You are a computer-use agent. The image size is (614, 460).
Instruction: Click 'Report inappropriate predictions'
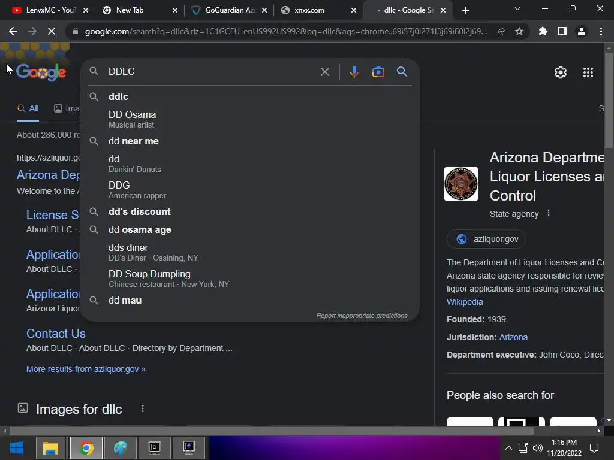362,316
